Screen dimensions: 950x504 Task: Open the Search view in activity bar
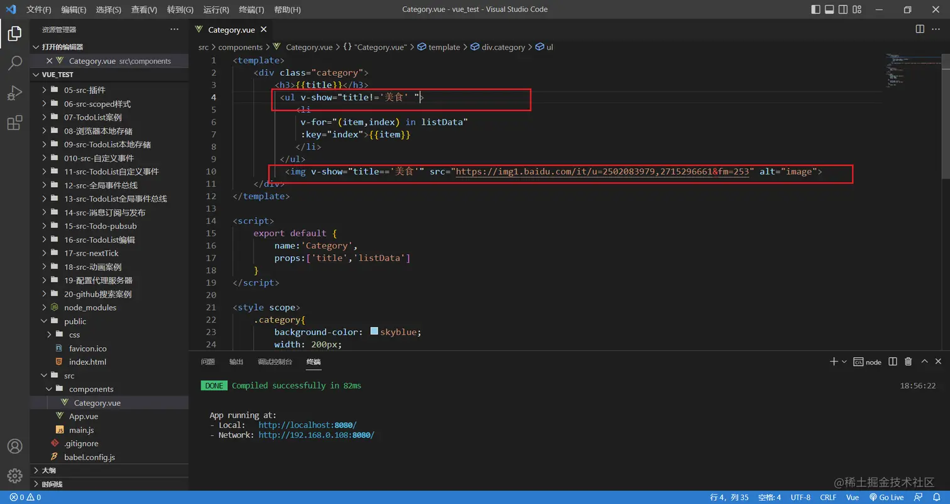point(14,63)
